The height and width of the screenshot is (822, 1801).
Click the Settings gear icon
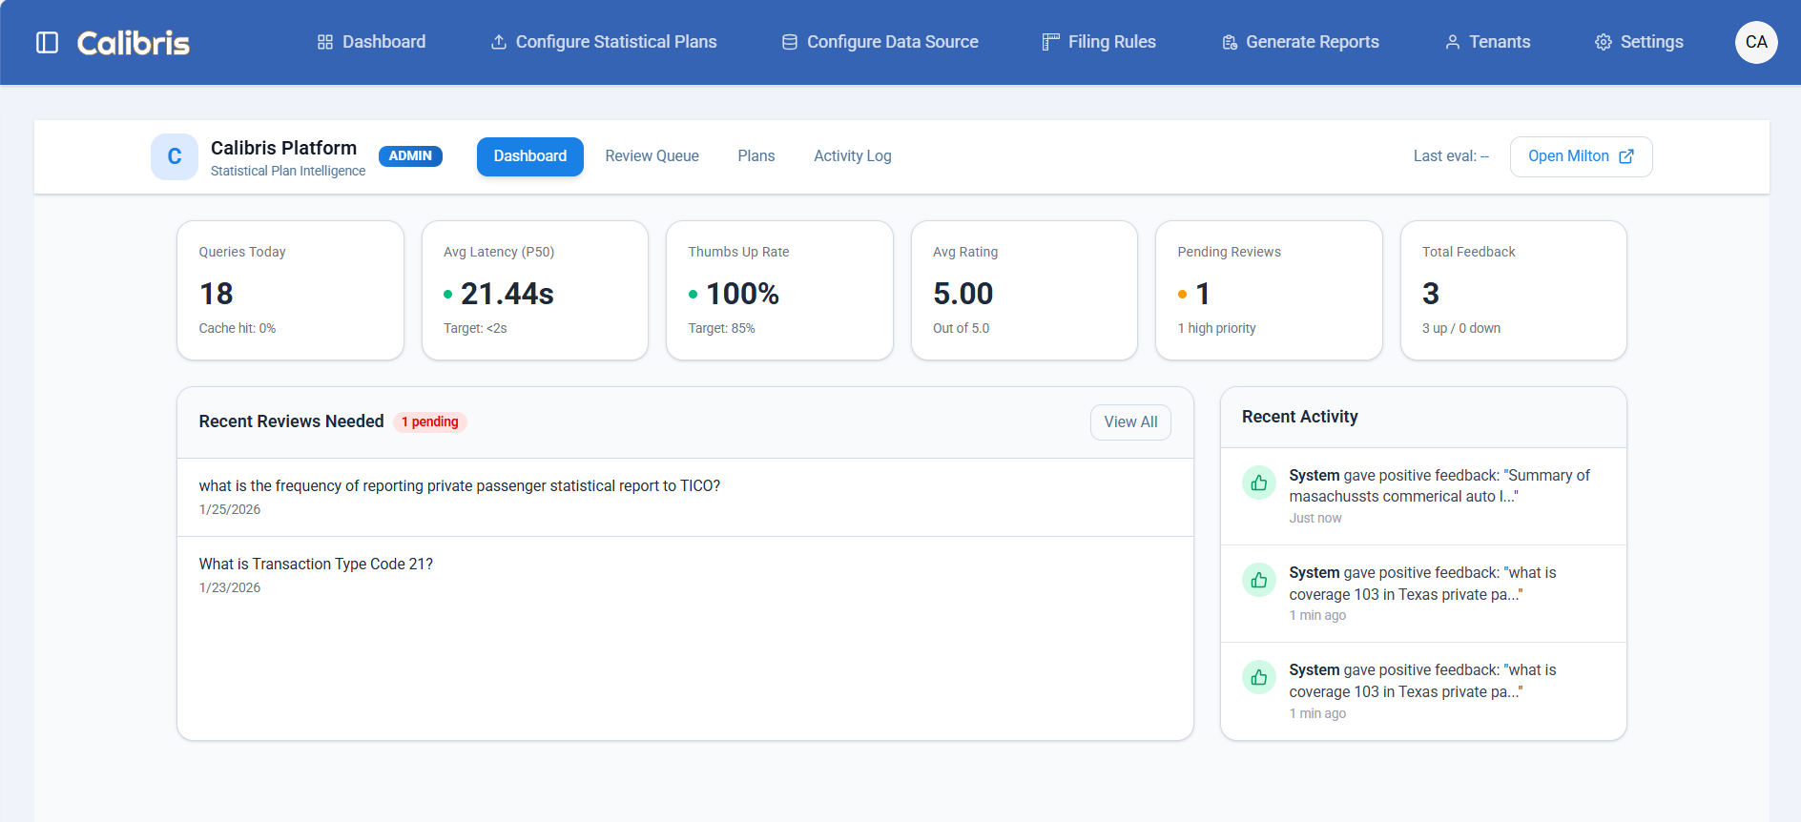click(1604, 42)
